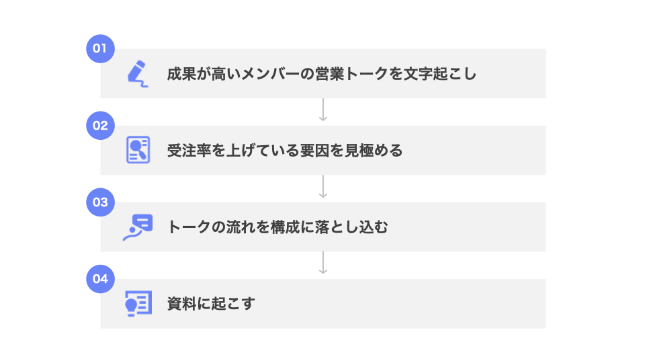Image resolution: width=645 pixels, height=363 pixels.
Task: Click the text トークの流れを構成に落とし込む
Action: click(x=277, y=227)
